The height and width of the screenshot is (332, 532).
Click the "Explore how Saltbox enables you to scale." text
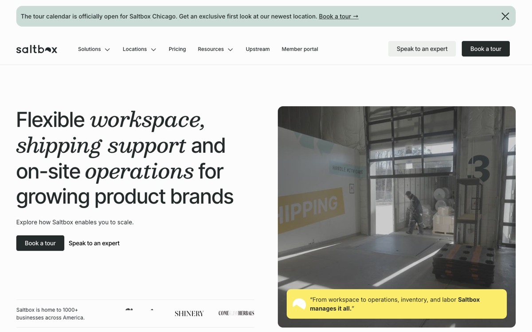(75, 222)
